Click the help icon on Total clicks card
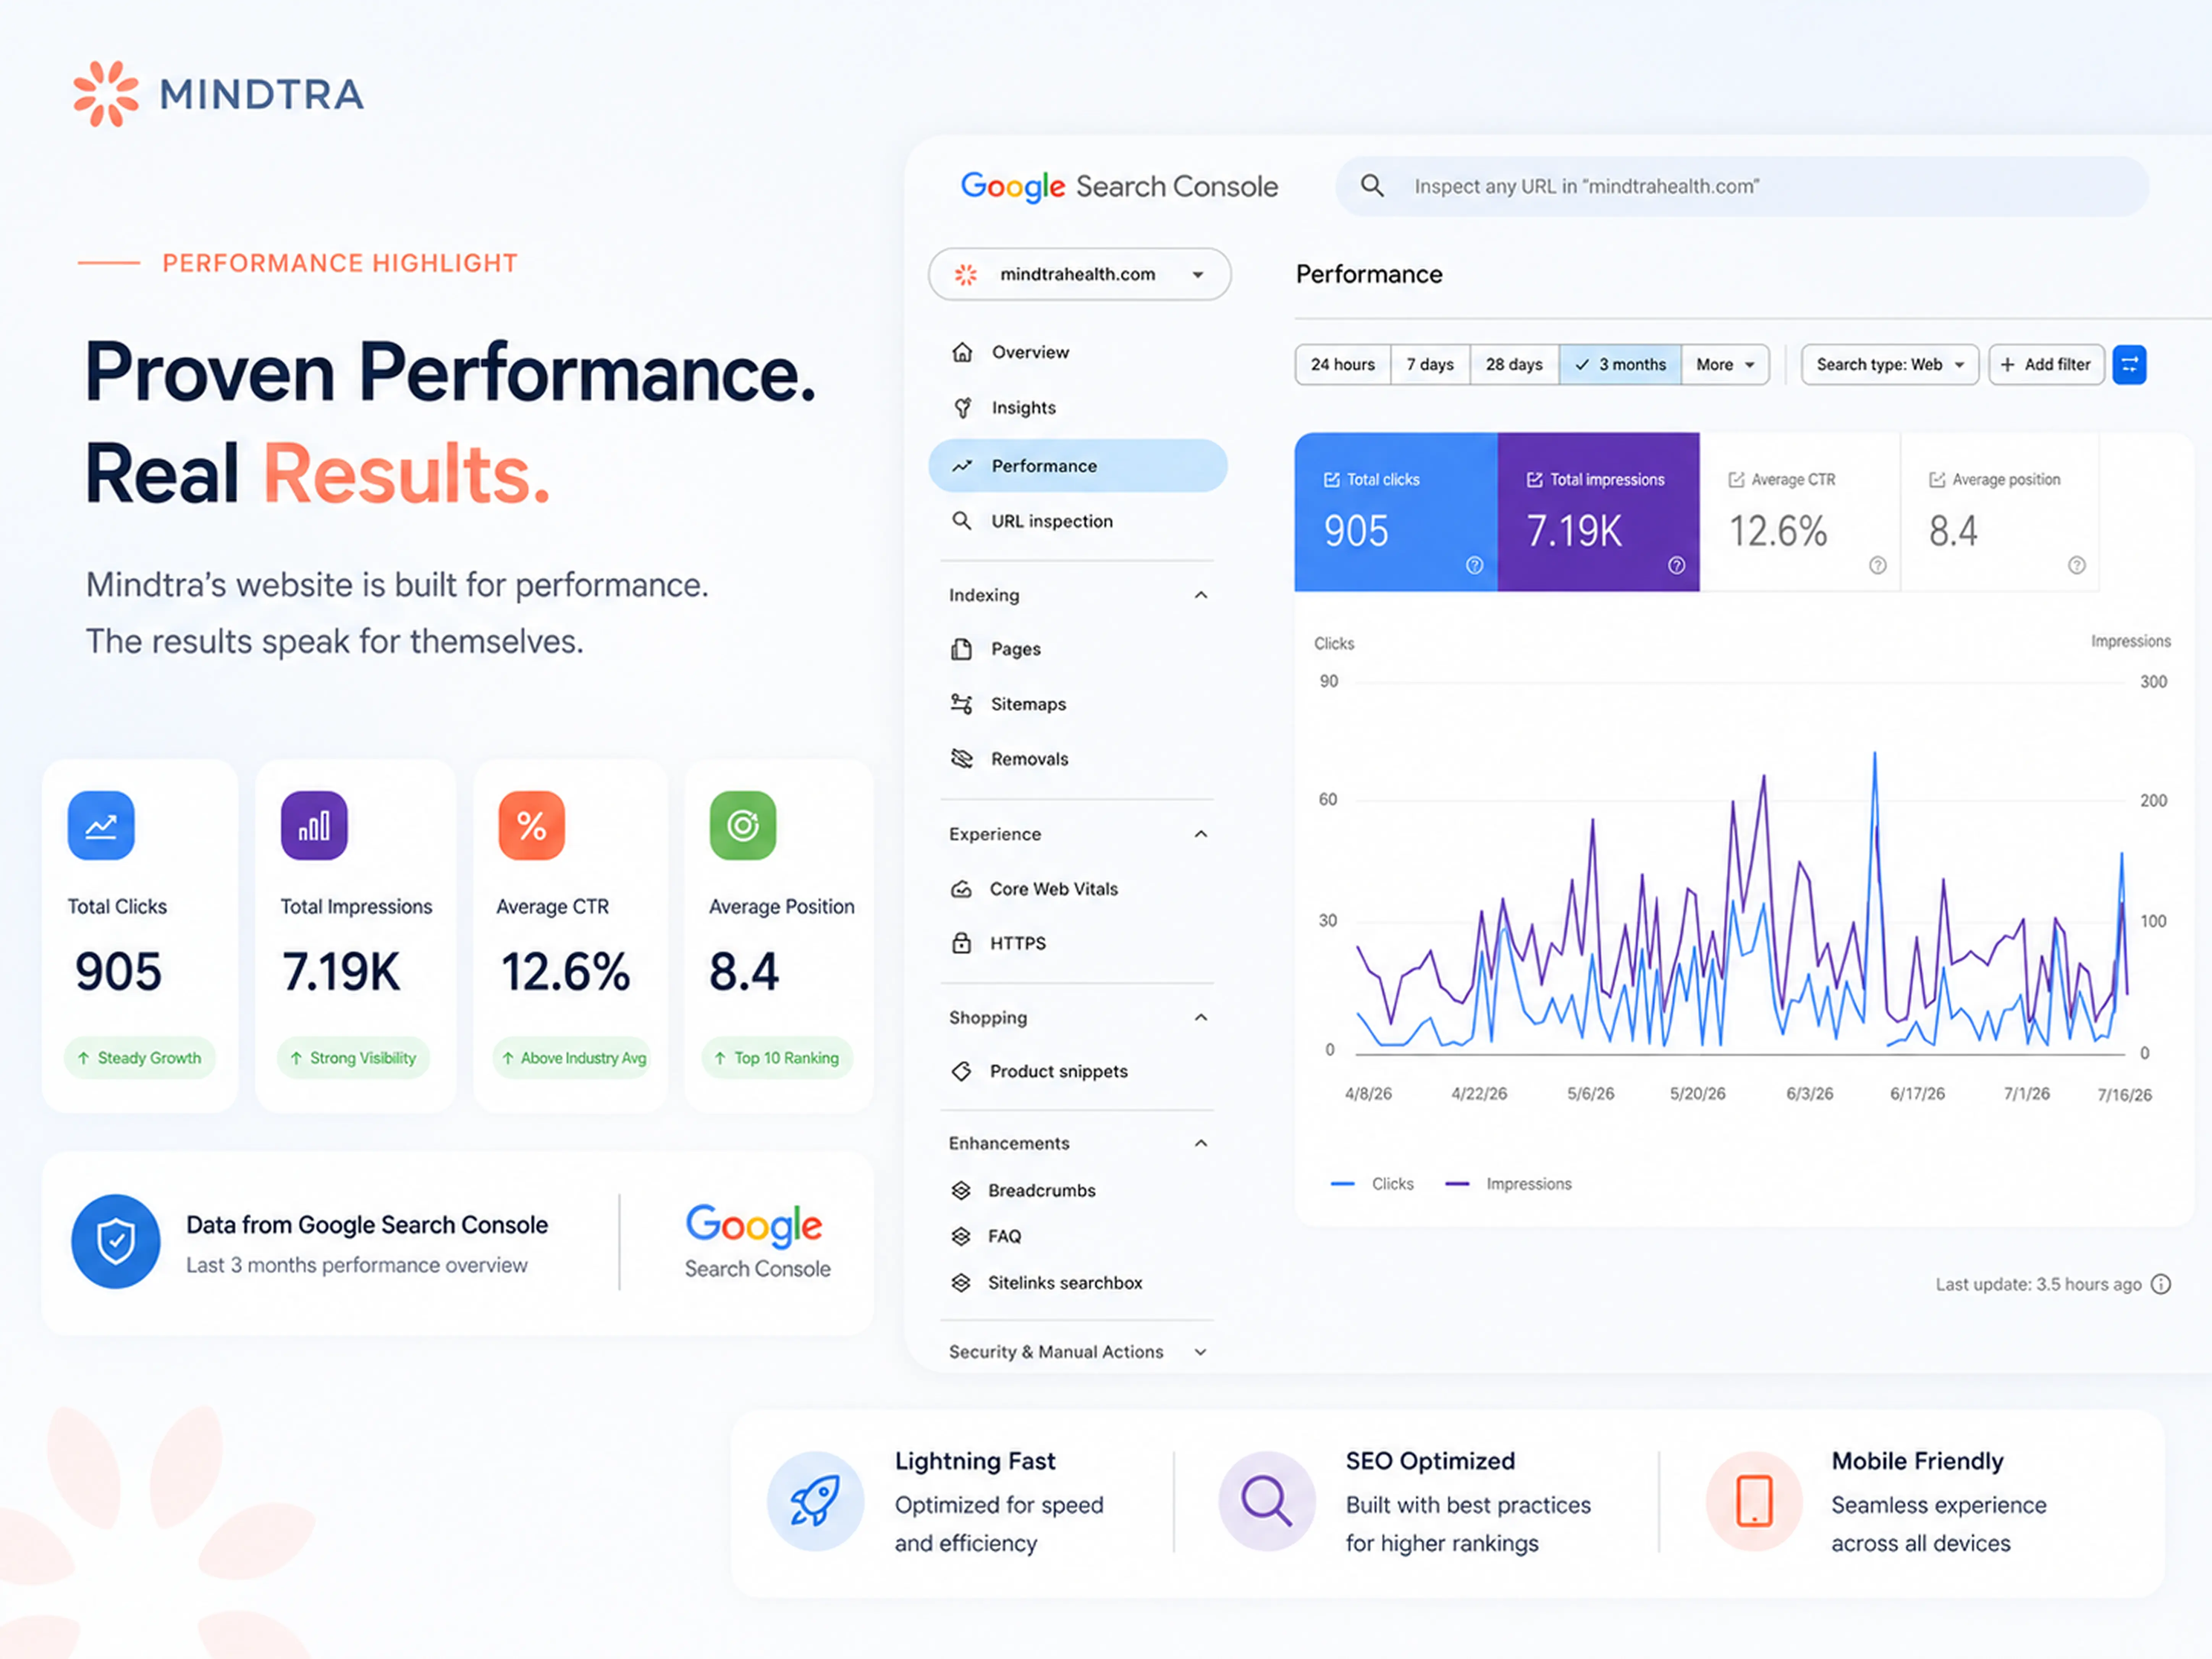2212x1659 pixels. click(1474, 565)
